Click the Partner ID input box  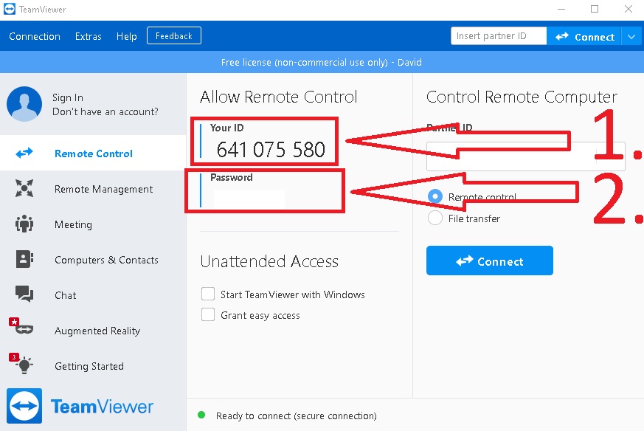[526, 156]
